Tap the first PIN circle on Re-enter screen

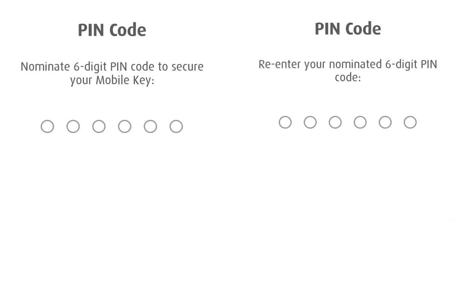coord(285,122)
